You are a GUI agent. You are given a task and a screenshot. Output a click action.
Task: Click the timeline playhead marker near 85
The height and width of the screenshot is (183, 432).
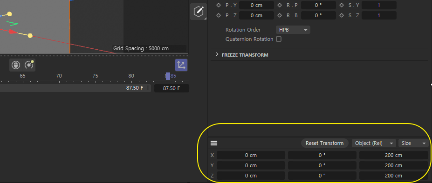click(168, 76)
